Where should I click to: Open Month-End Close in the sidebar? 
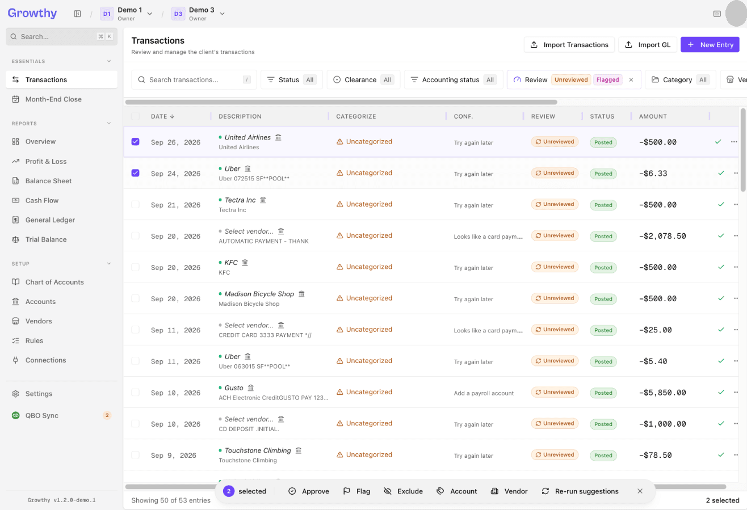tap(61, 99)
